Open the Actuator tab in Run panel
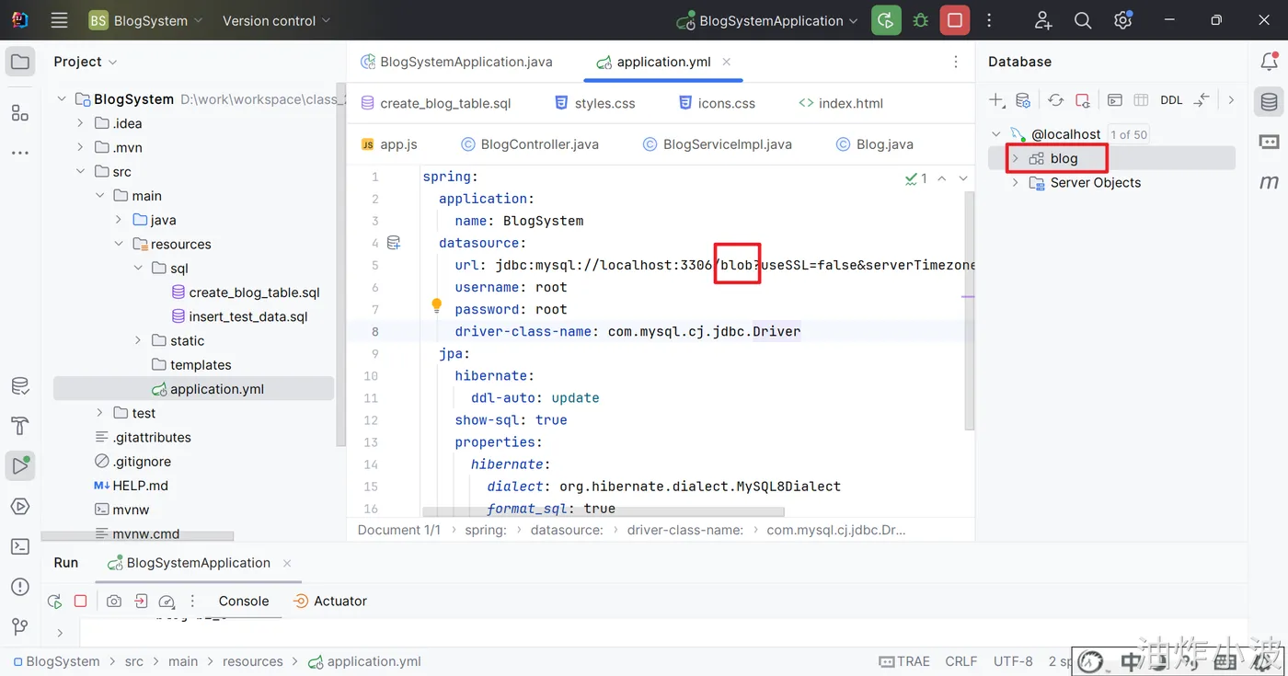The width and height of the screenshot is (1288, 676). point(329,602)
